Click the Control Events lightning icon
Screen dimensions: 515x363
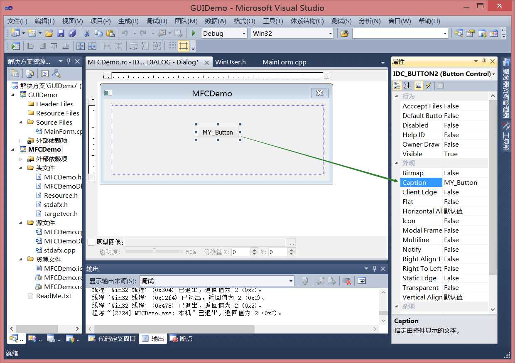pyautogui.click(x=429, y=86)
